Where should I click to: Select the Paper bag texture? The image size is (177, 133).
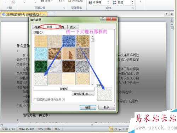click(x=55, y=54)
